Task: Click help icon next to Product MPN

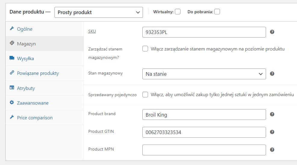Action: [272, 150]
